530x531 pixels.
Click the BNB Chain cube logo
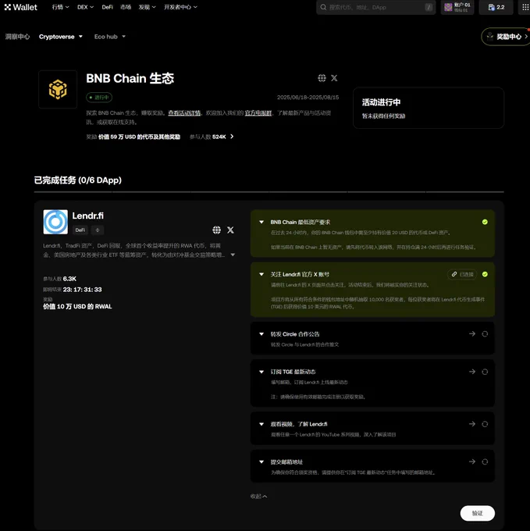tap(58, 89)
